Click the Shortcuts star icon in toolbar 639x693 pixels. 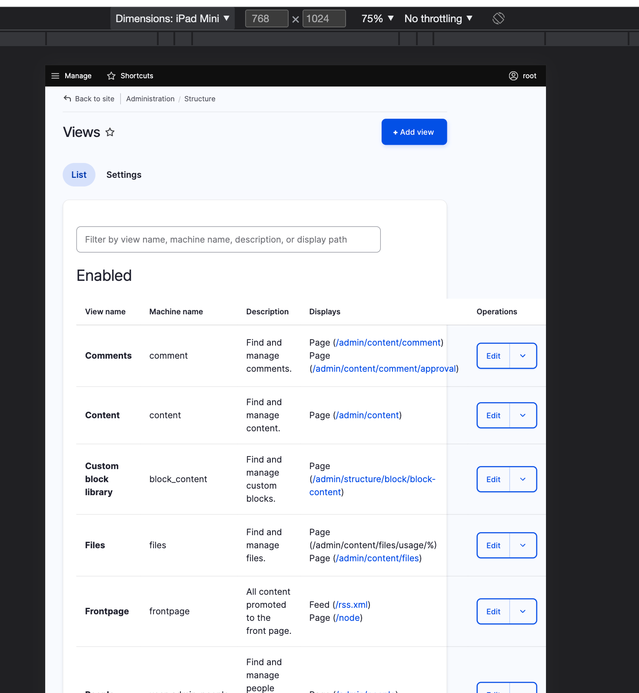click(x=111, y=76)
